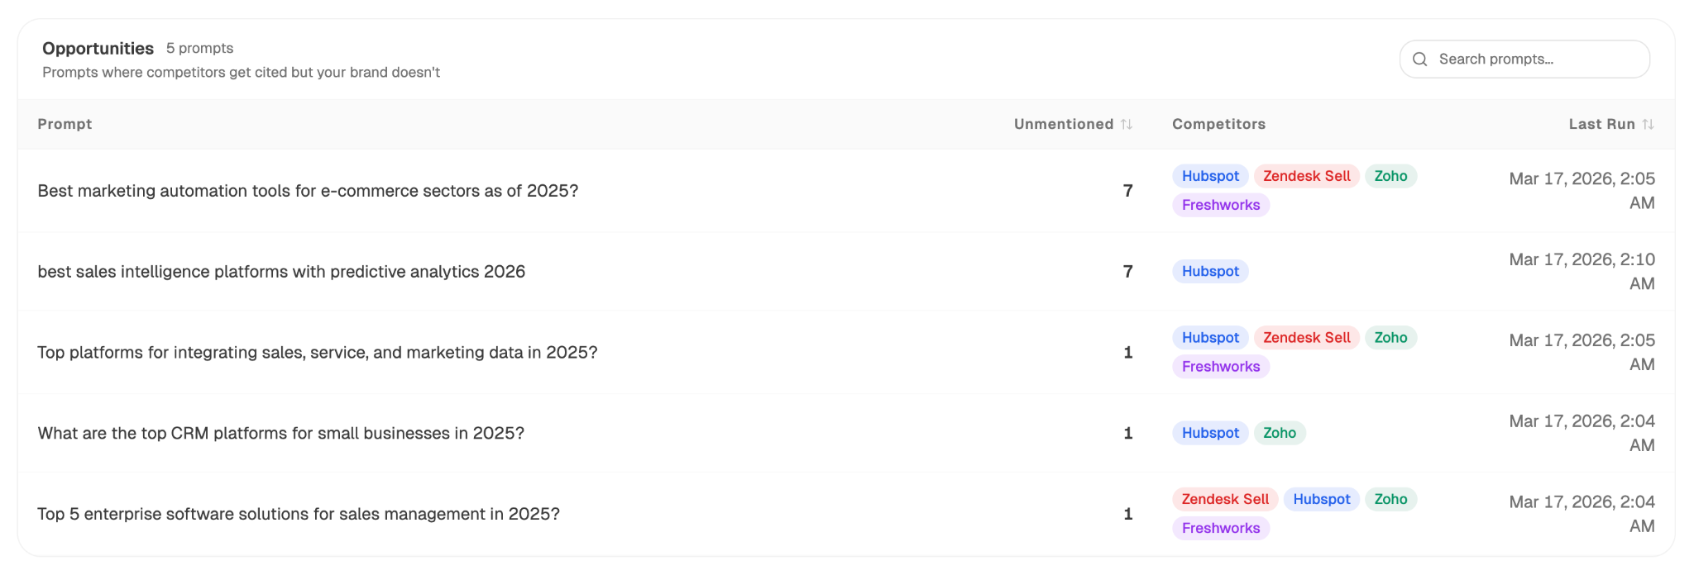Click the Opportunities heading

tap(98, 48)
